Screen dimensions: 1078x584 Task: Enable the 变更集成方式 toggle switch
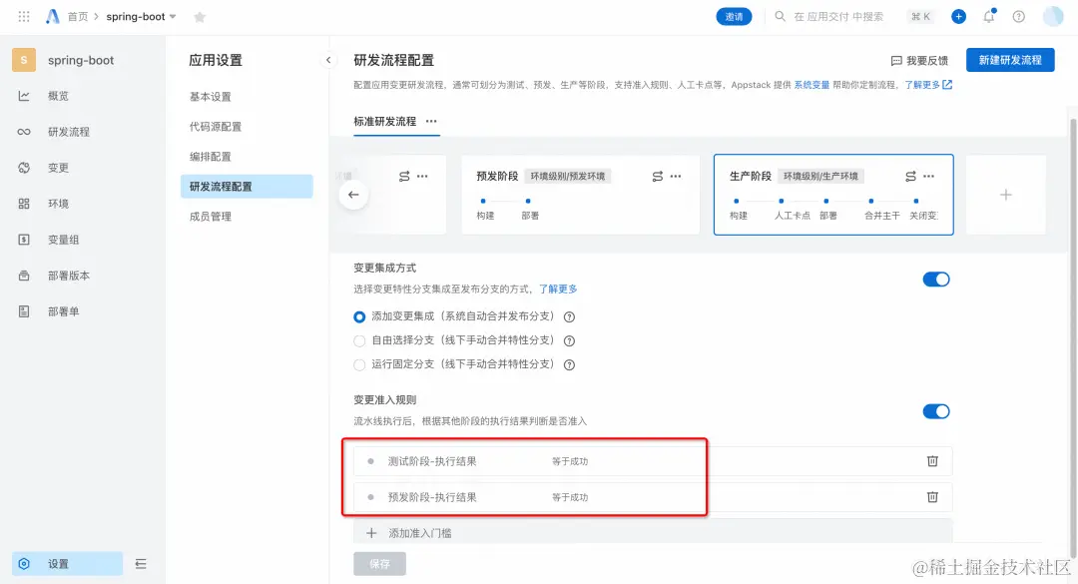935,279
